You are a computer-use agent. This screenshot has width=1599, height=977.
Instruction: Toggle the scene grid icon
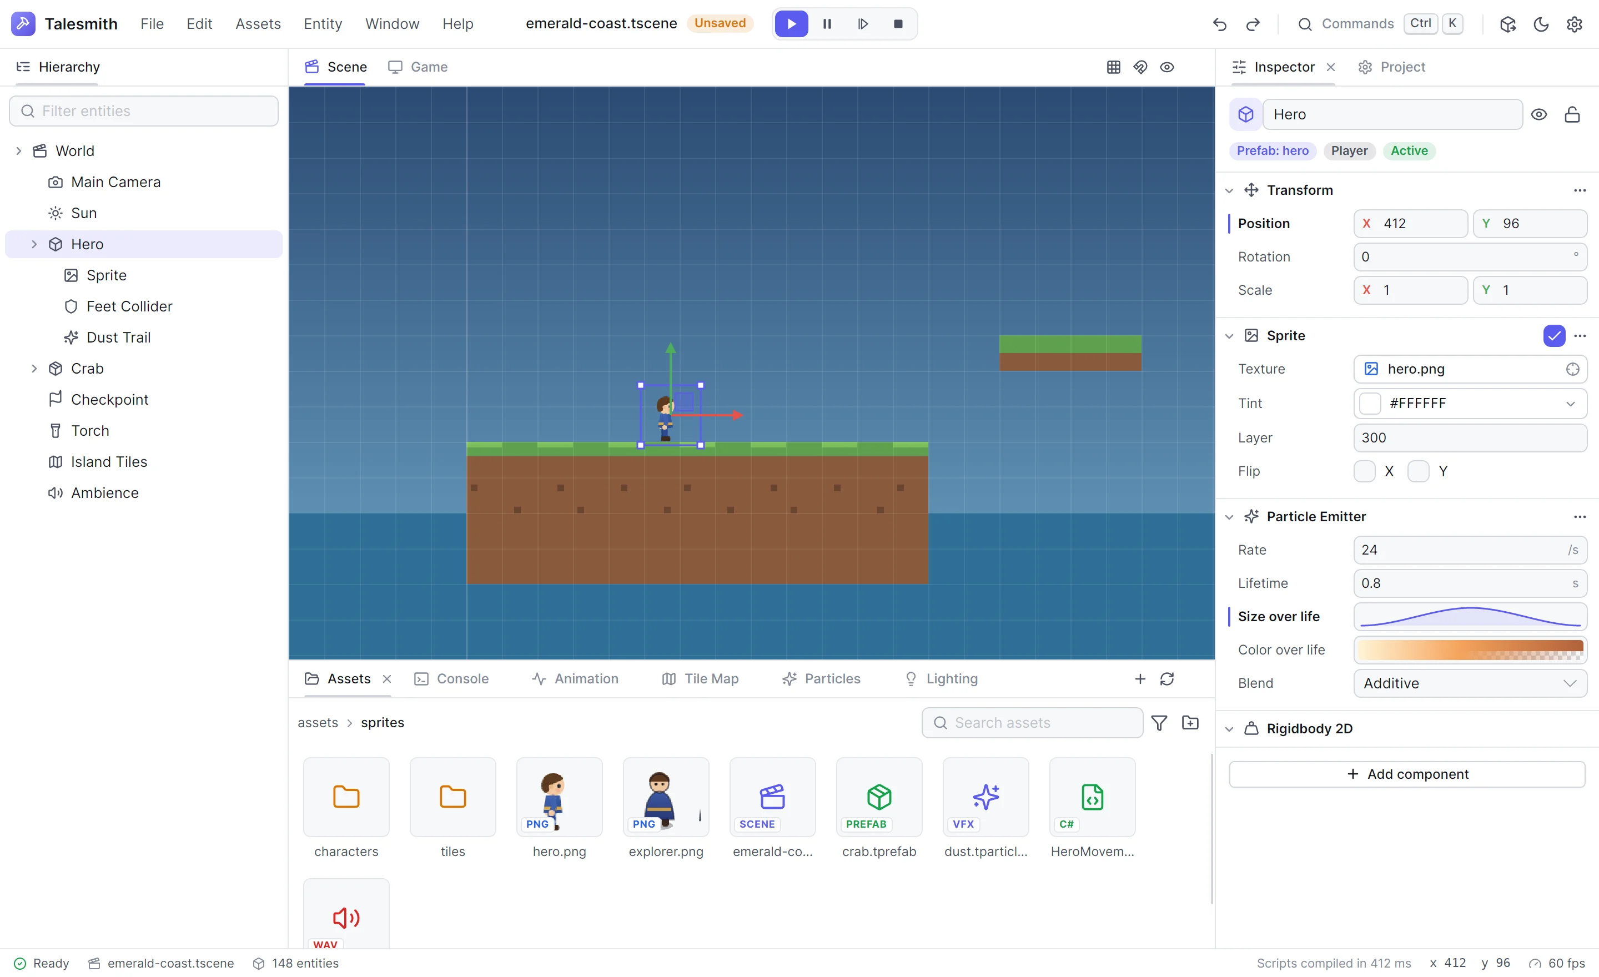tap(1114, 67)
